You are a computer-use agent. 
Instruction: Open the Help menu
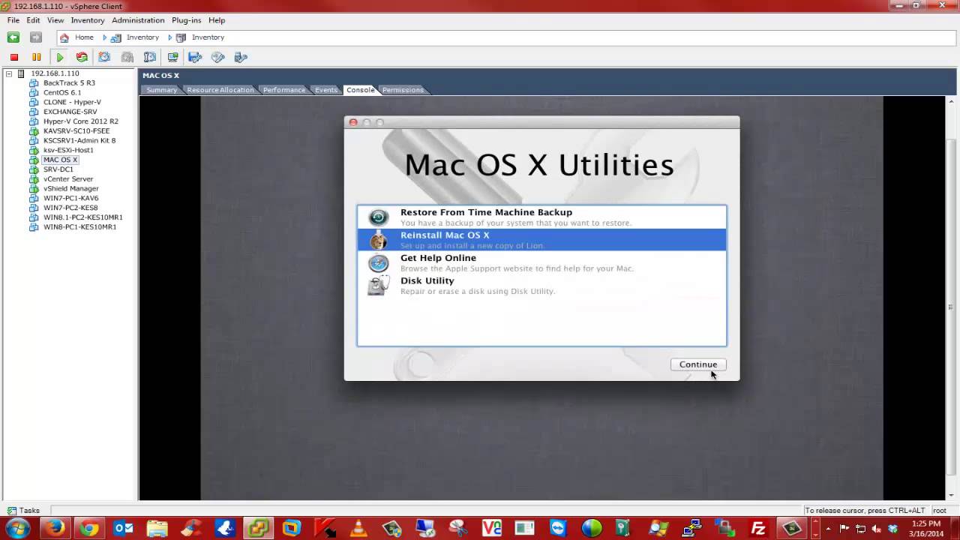[217, 20]
